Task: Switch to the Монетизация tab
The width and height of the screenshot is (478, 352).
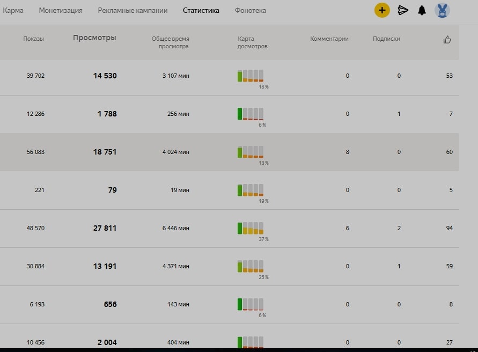Action: 61,10
